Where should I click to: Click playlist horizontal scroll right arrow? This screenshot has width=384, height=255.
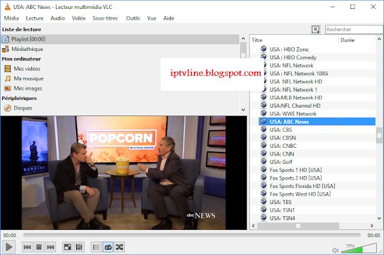pyautogui.click(x=372, y=226)
